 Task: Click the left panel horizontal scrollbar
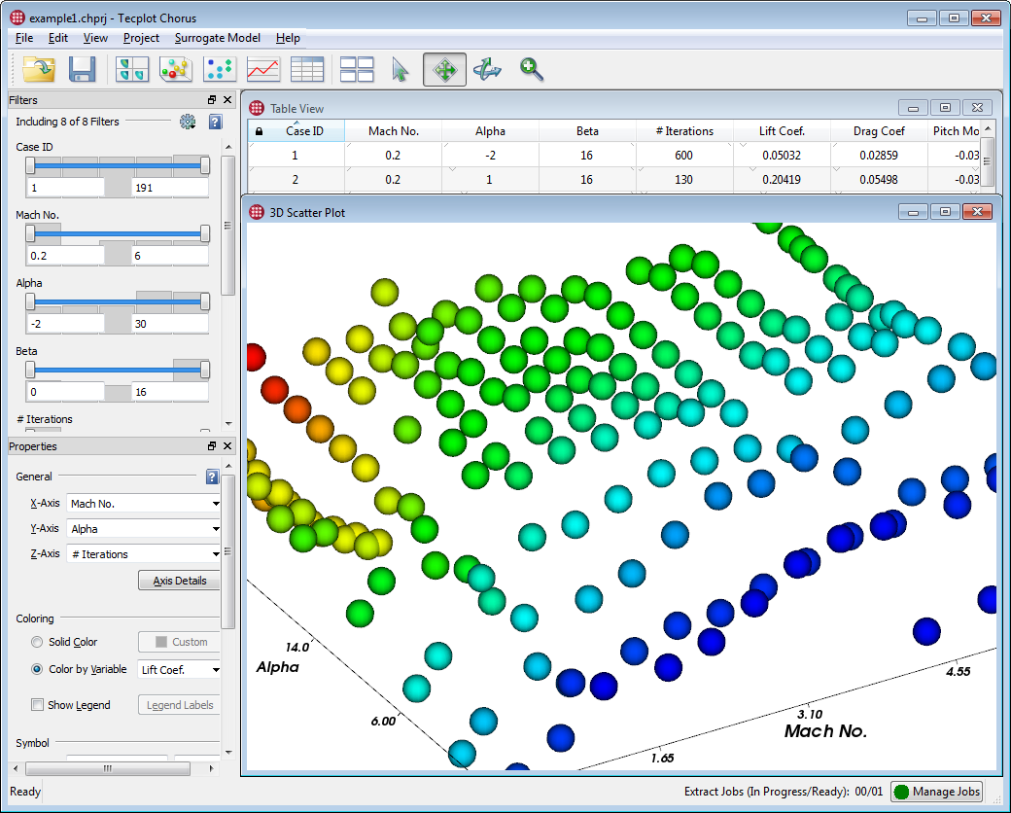(x=108, y=768)
